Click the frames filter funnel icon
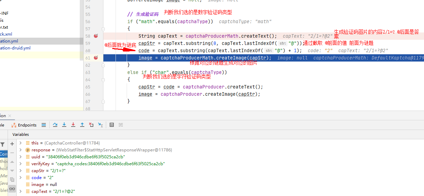 2,144
